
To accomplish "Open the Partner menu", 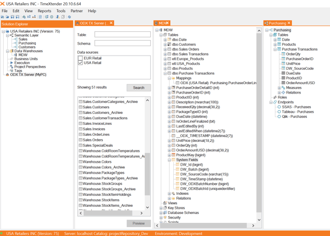I will point(76,11).
